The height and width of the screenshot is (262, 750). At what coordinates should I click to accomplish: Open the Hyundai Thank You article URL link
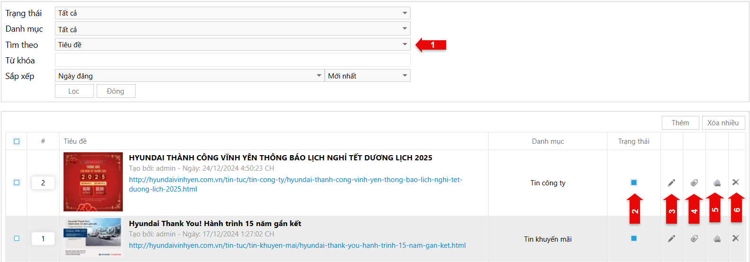click(297, 245)
